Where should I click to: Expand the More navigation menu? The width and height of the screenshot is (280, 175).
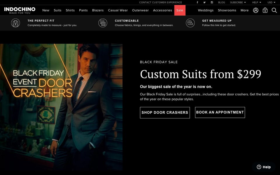(x=244, y=10)
